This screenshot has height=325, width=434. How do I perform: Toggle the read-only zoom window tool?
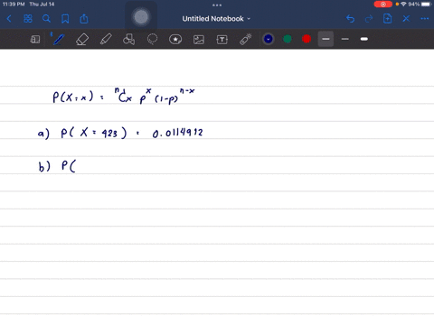(35, 40)
